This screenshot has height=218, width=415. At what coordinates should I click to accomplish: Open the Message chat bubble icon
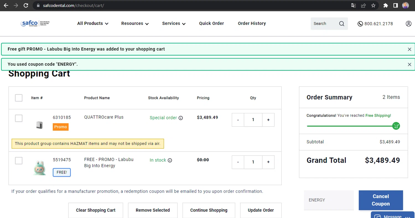tap(377, 217)
